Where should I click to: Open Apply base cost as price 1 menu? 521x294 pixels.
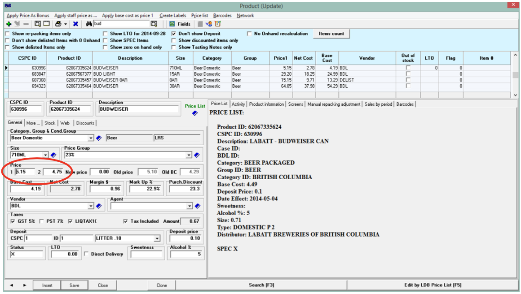128,16
